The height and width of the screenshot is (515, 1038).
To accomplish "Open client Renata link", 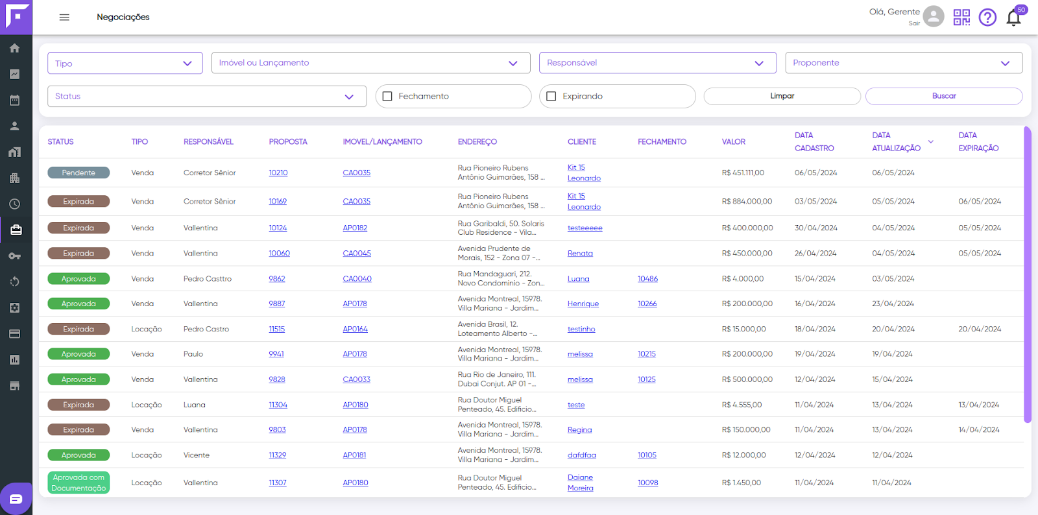I will (x=580, y=253).
